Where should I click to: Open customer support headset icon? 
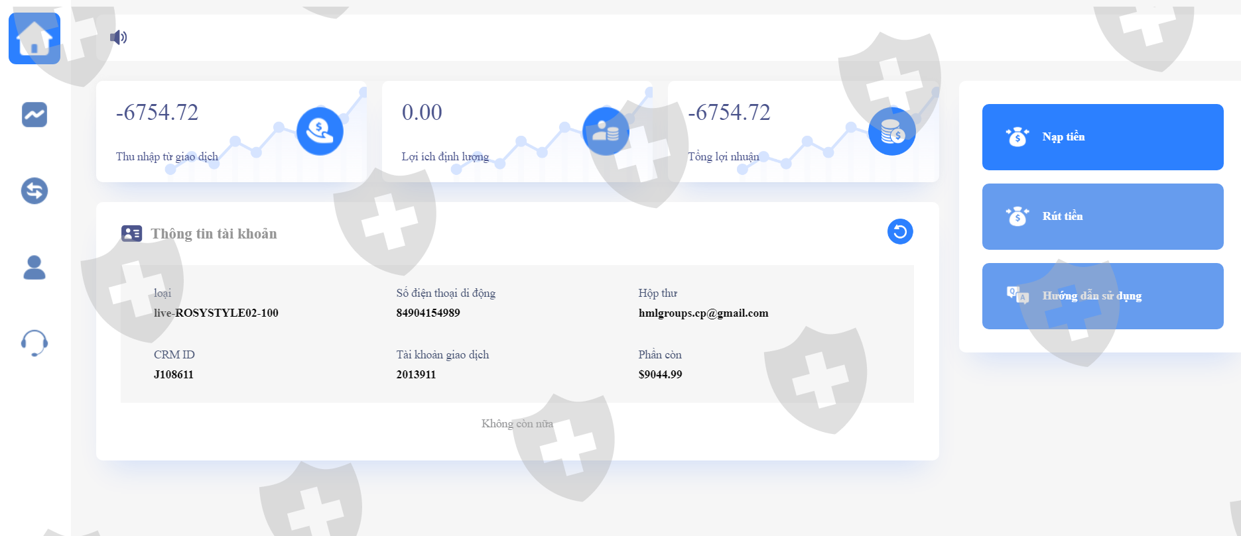[34, 343]
